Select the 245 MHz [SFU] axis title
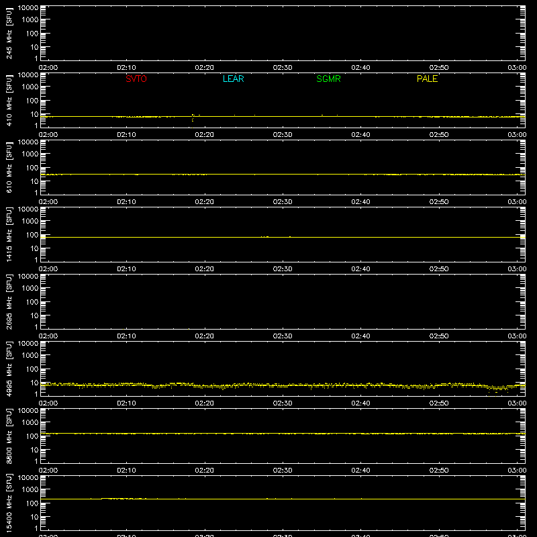Screen dimensions: 537x537 coord(9,33)
